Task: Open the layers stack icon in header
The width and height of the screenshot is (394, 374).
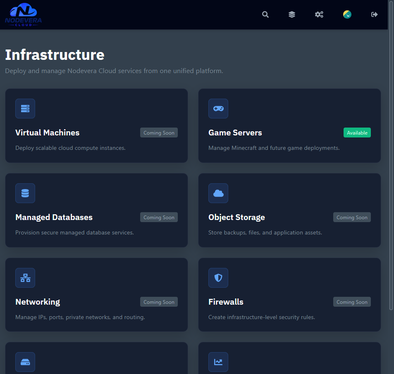Action: (x=292, y=14)
